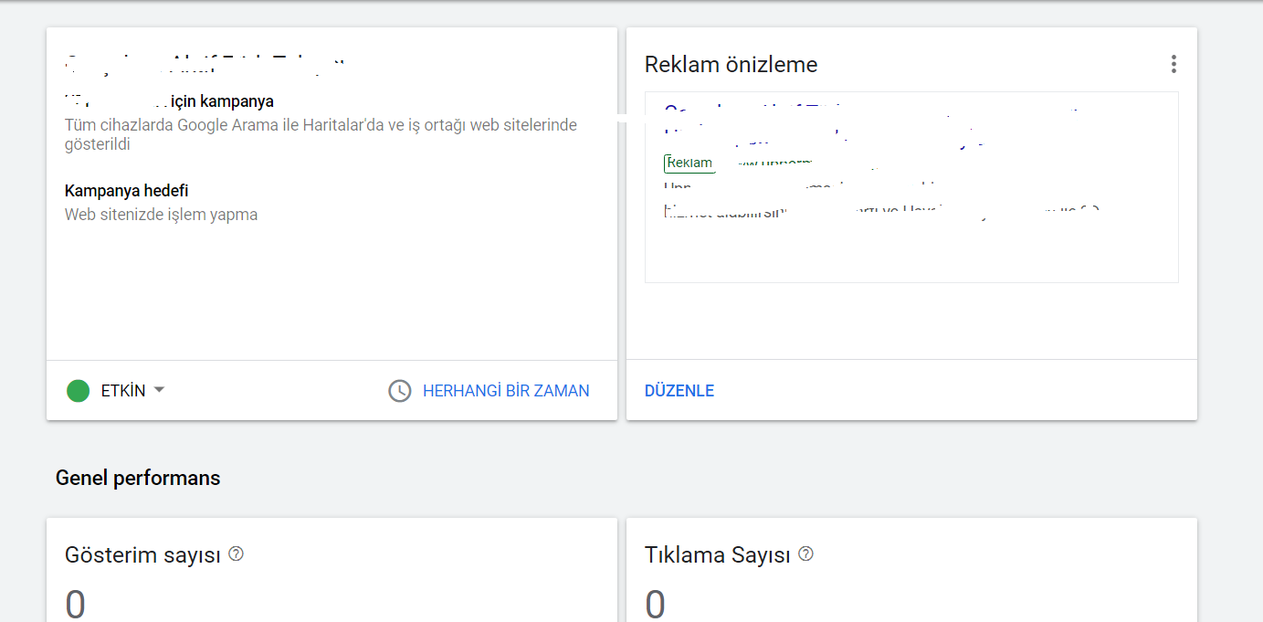Select the Web sitenizde işlem yapma text
Viewport: 1263px width, 622px height.
(x=161, y=215)
